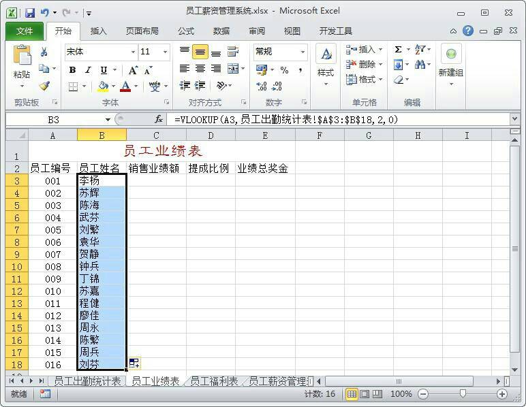526x407 pixels.
Task: Click the Increase Font Size icon
Action: [x=133, y=70]
